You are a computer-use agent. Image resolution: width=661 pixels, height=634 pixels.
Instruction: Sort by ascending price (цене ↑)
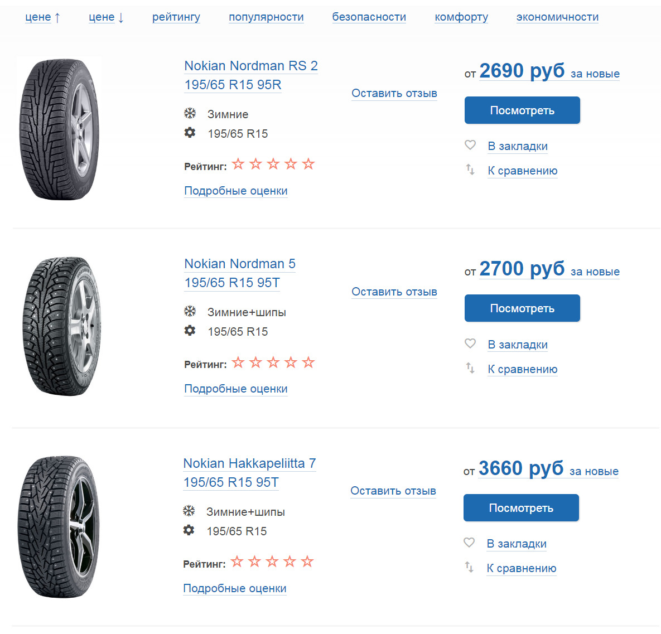point(42,17)
